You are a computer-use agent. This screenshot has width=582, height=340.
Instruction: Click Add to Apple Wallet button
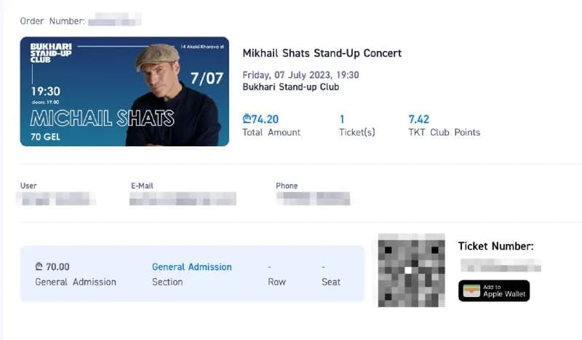coord(494,290)
